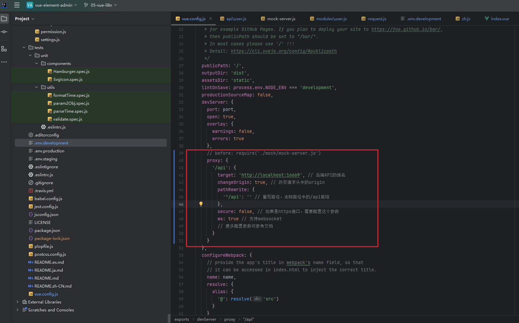The image size is (519, 323).
Task: Collapse the tests folder in the tree
Action: pos(24,47)
